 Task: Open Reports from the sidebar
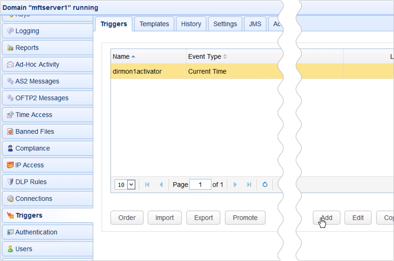coord(27,48)
